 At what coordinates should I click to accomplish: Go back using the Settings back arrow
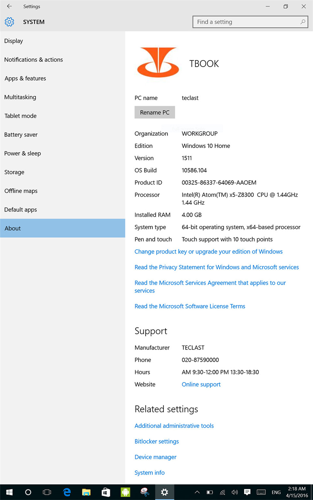(9, 6)
